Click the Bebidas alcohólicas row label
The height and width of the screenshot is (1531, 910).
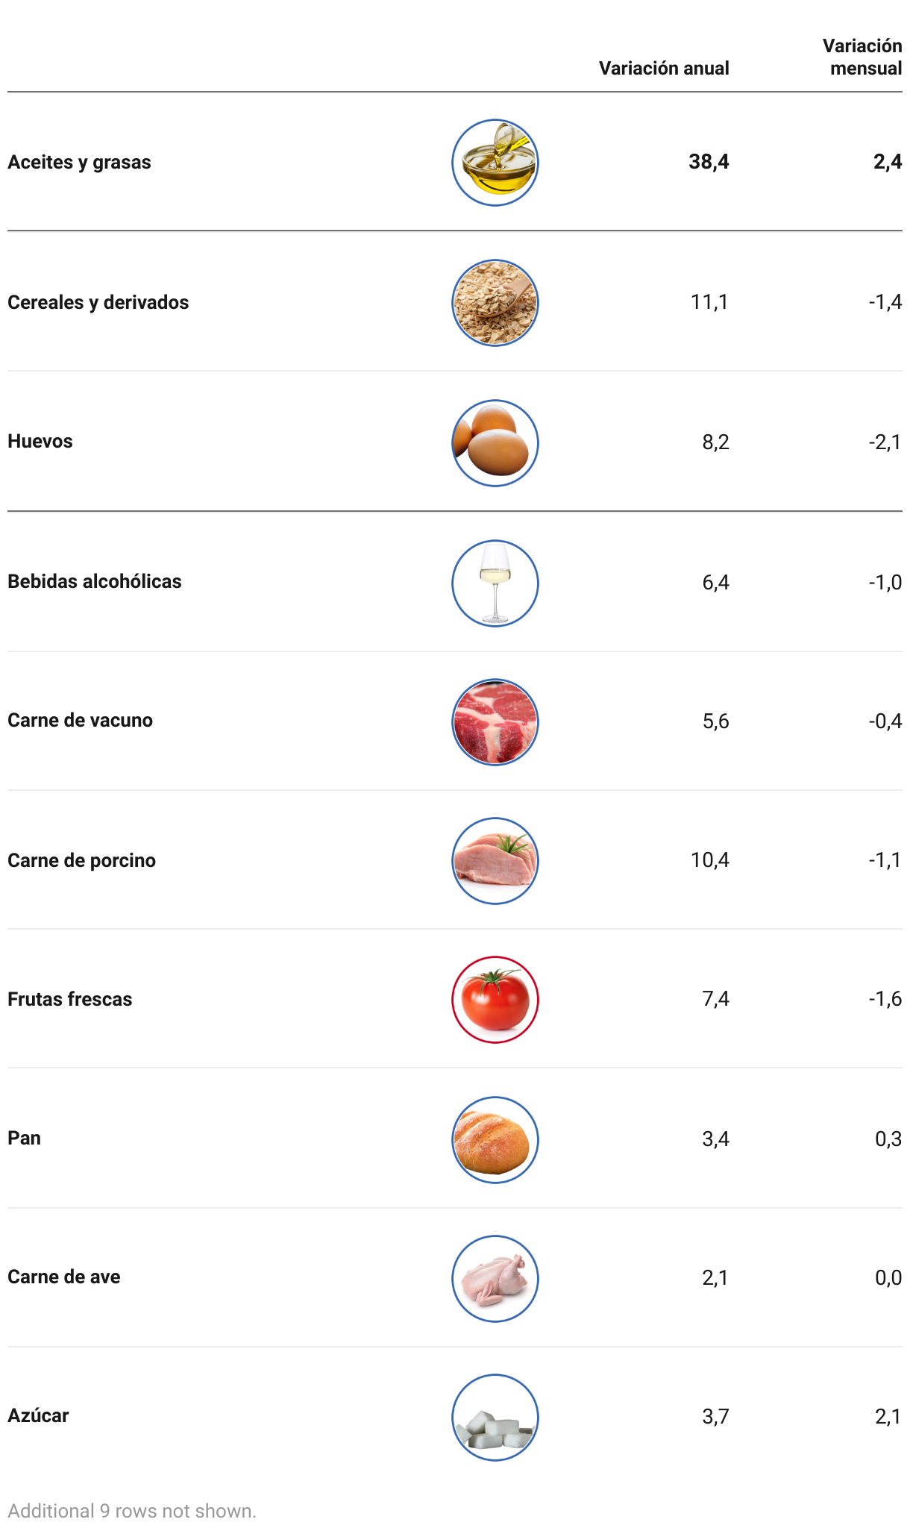95,582
